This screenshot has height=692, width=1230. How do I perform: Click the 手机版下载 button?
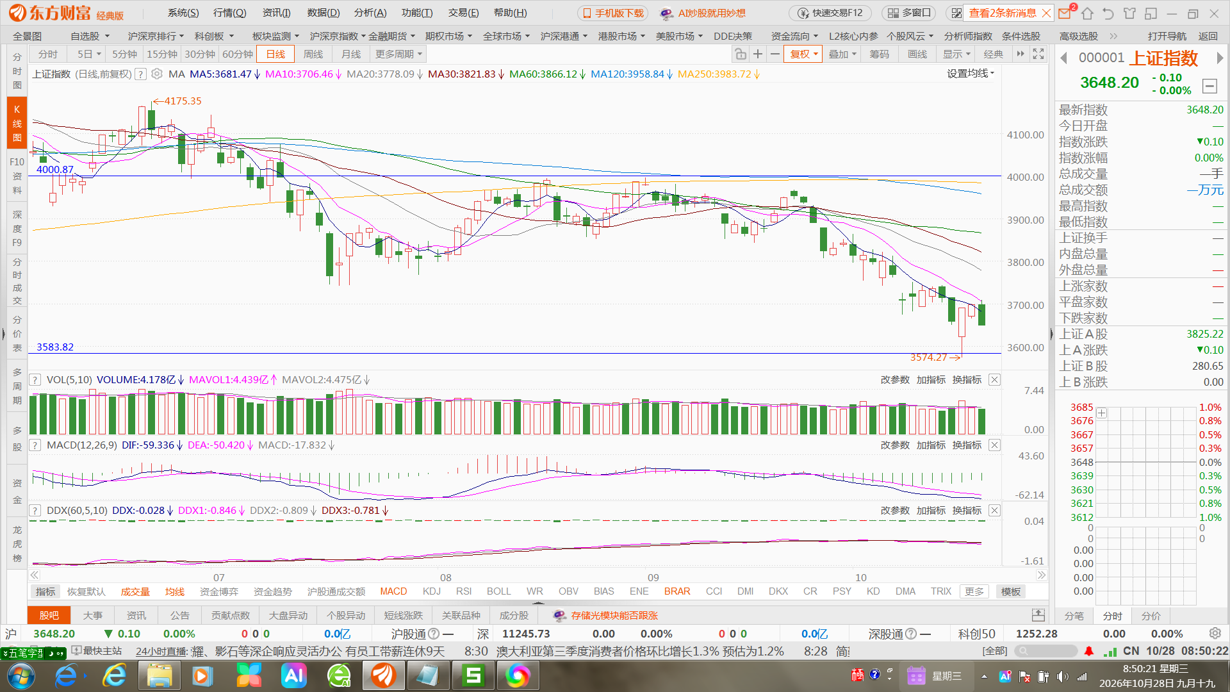[x=613, y=13]
